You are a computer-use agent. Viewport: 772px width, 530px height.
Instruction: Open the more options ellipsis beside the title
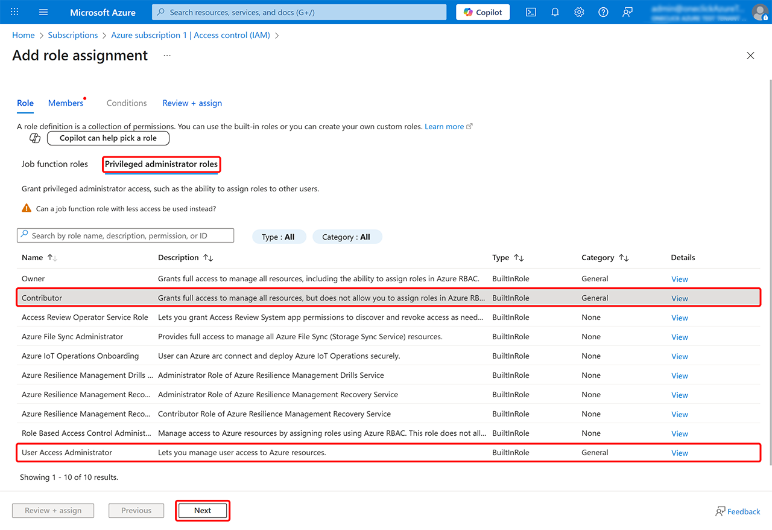tap(167, 56)
